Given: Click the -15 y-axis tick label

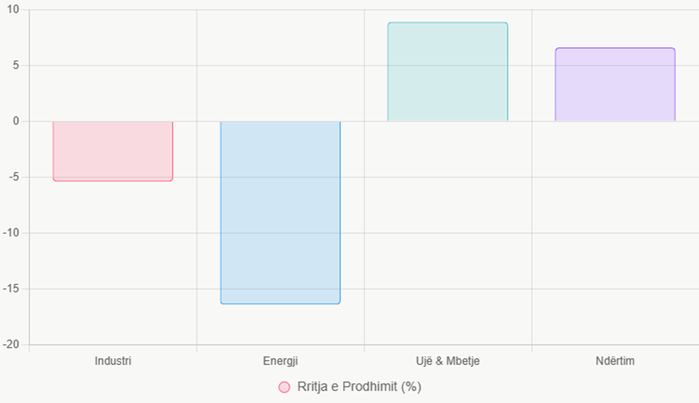Looking at the screenshot, I should pyautogui.click(x=12, y=288).
